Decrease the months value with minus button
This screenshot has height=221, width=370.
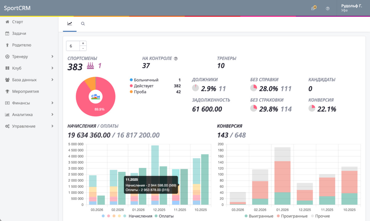[83, 48]
